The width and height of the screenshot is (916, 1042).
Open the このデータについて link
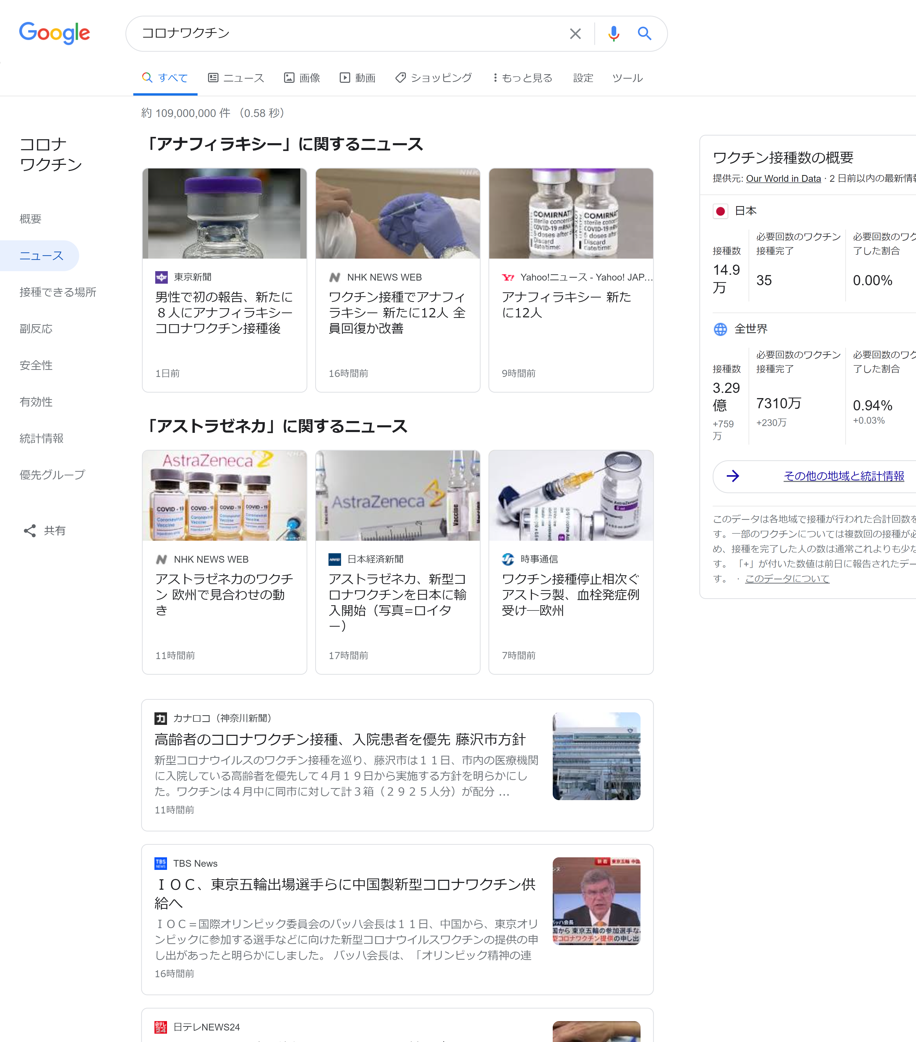click(x=787, y=579)
